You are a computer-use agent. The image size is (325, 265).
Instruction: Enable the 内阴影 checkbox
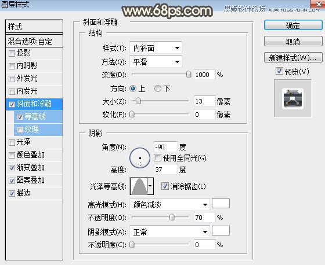point(12,66)
